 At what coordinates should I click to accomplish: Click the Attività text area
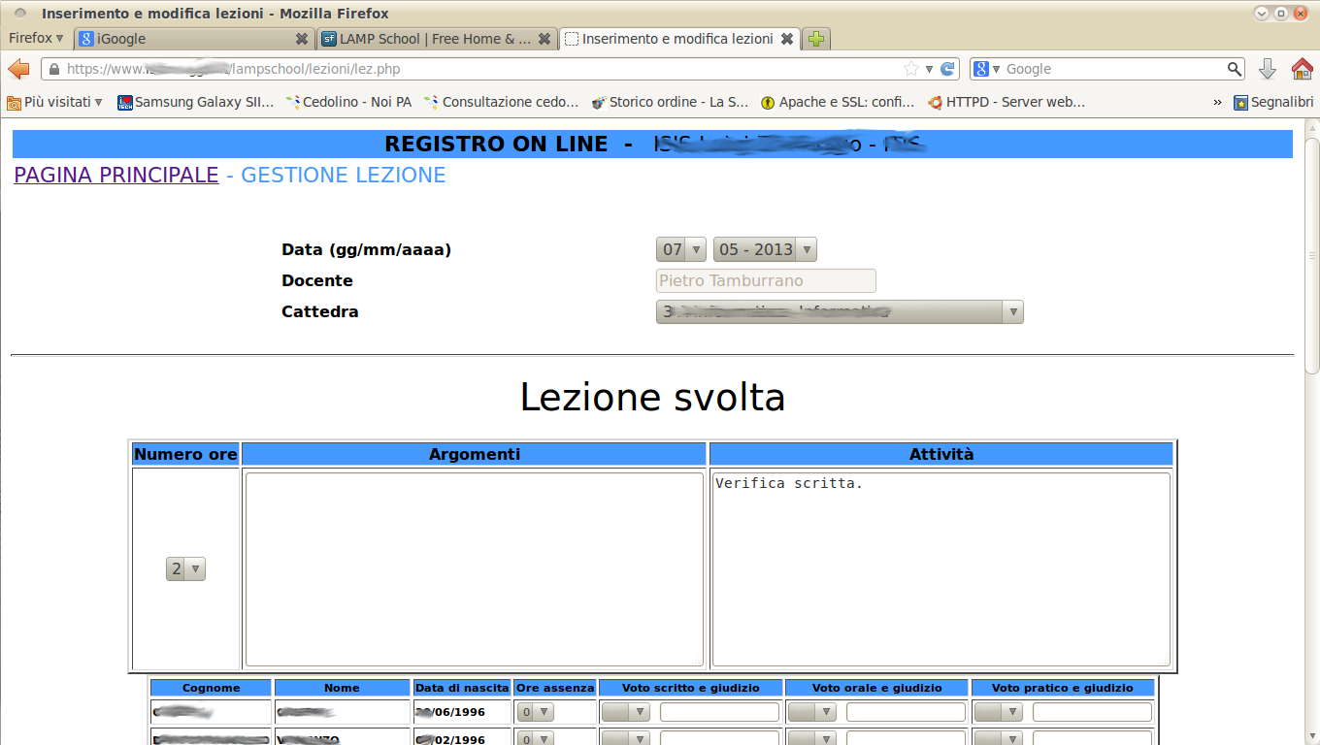tap(940, 568)
